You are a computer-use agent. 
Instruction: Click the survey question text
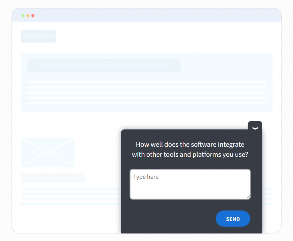click(x=190, y=149)
